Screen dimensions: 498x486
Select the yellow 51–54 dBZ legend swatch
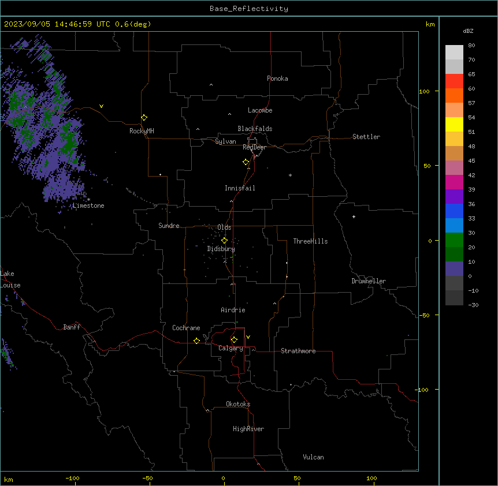(454, 124)
